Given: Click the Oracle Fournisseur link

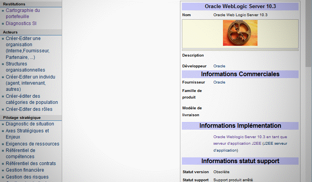Looking at the screenshot, I should (x=219, y=82).
